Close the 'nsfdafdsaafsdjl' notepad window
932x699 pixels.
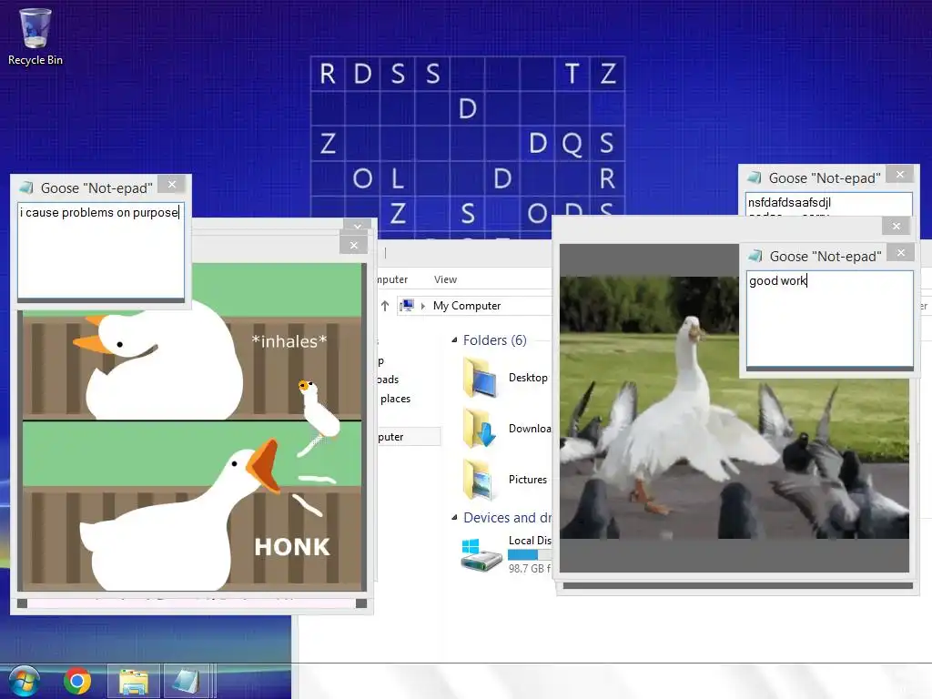click(x=900, y=175)
